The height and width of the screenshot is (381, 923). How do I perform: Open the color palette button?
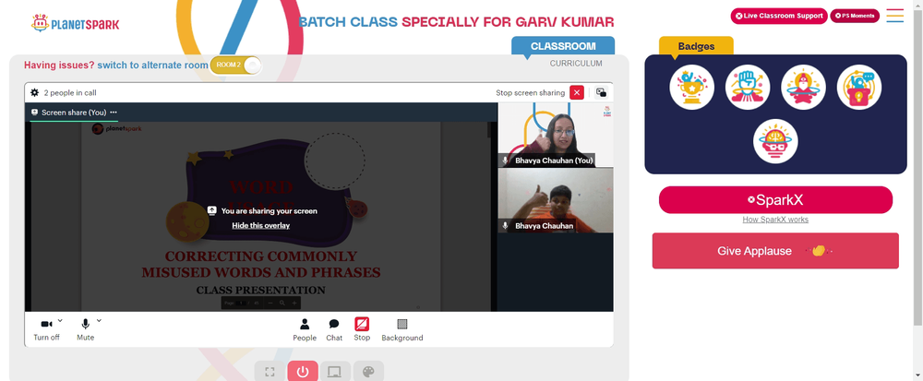click(368, 372)
